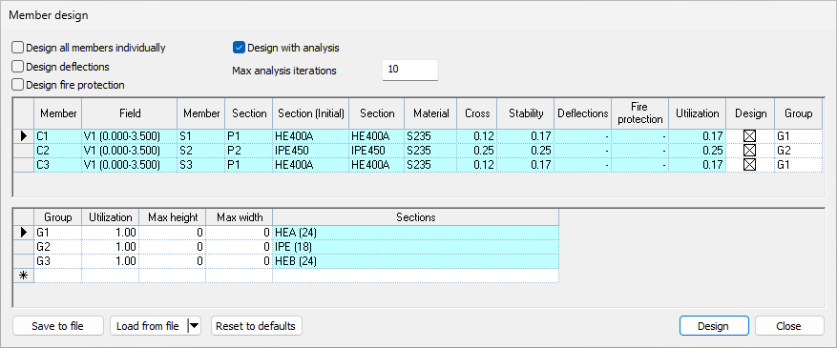Select HEB (24) sections cell

416,261
